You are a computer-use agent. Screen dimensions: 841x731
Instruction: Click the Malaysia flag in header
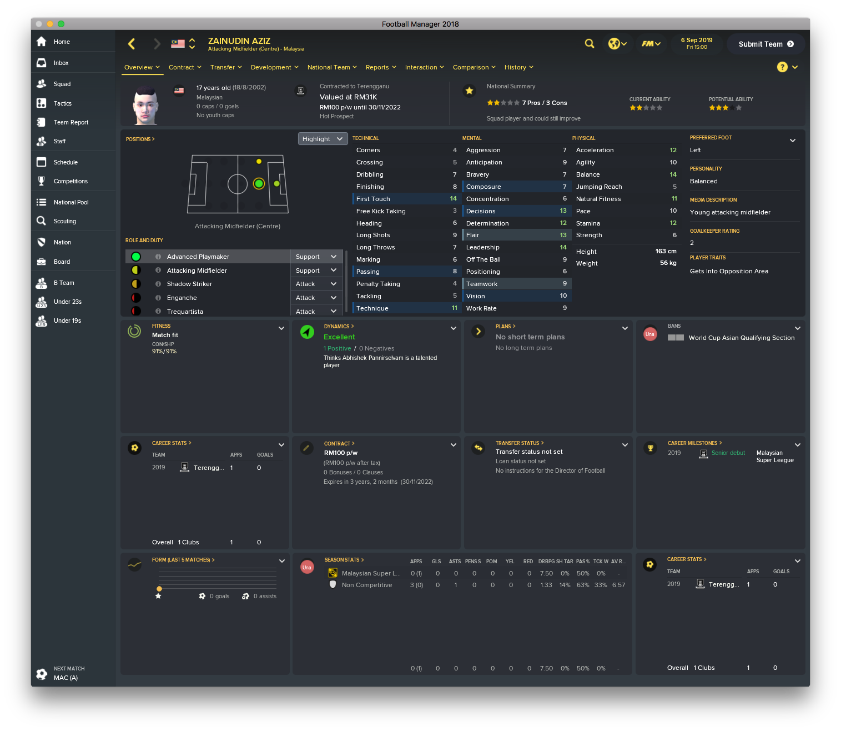tap(178, 43)
